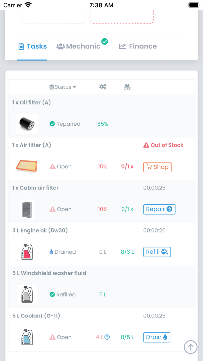
Task: Tap the green check badge on Mechanic tab
Action: (105, 41)
